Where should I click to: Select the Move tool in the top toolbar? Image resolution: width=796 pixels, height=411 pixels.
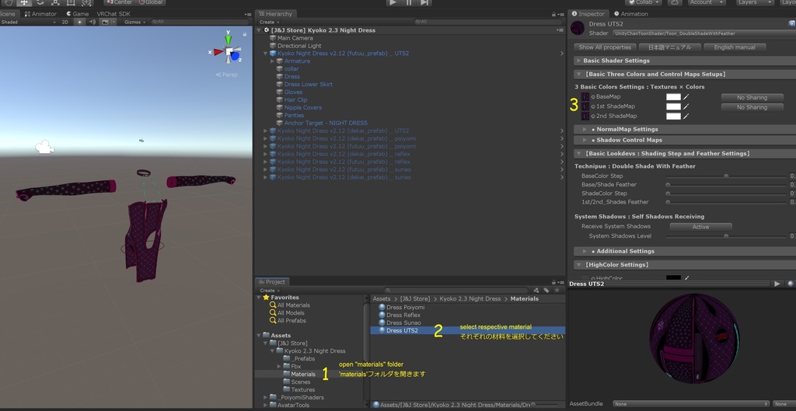tap(24, 2)
